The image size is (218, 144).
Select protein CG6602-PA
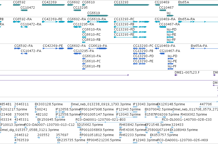coord(77,46)
